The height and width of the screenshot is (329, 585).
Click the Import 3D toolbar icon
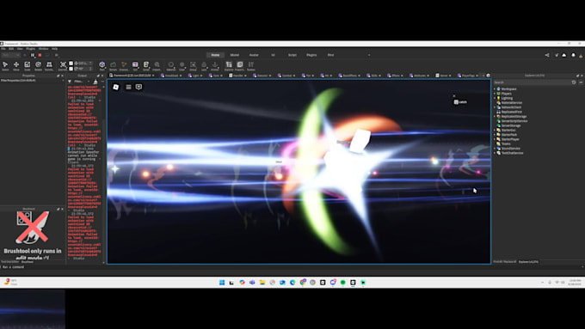coord(157,66)
